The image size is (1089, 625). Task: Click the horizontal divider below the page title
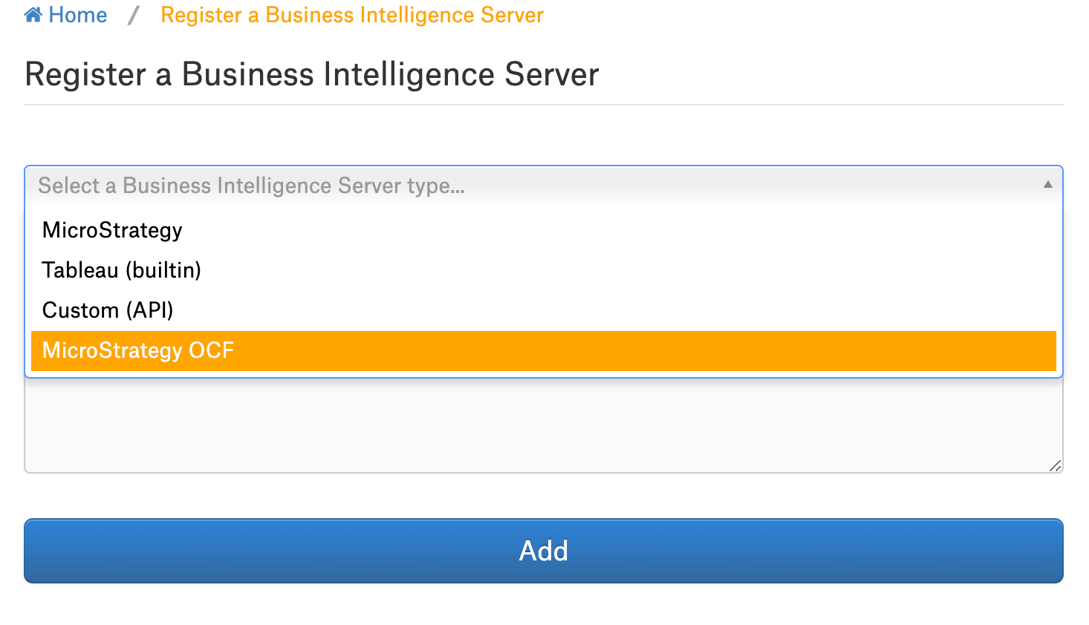[x=544, y=105]
